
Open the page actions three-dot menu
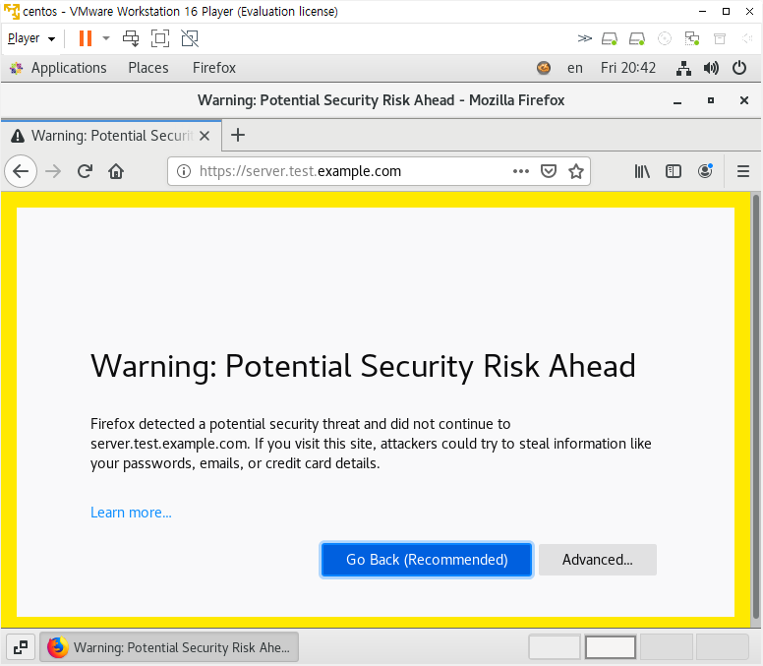pyautogui.click(x=521, y=171)
